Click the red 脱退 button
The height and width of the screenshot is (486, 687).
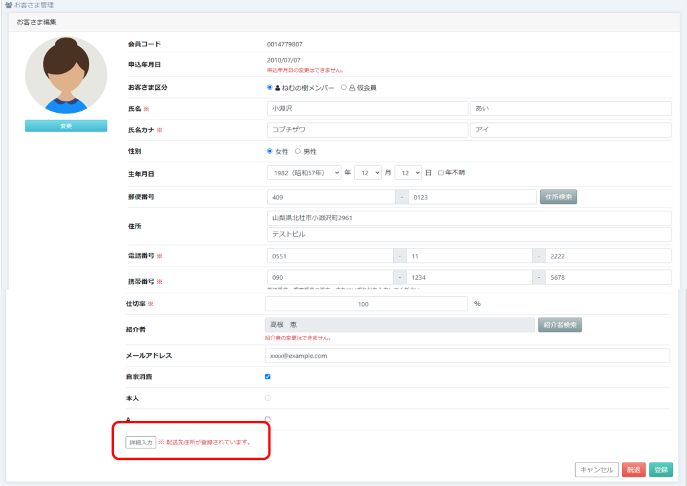633,470
